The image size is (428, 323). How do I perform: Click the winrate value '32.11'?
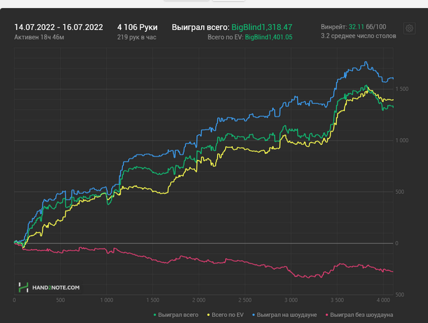pos(356,27)
